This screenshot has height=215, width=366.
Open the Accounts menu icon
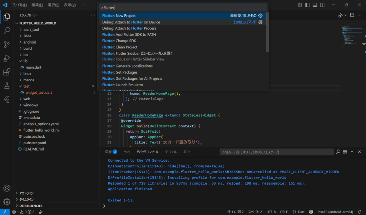click(7, 188)
